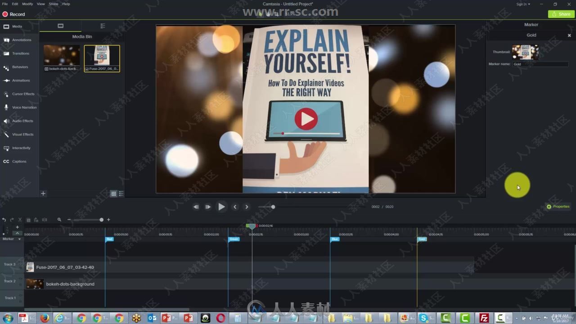The height and width of the screenshot is (324, 576).
Task: Click the Cut scissors icon
Action: tap(20, 220)
